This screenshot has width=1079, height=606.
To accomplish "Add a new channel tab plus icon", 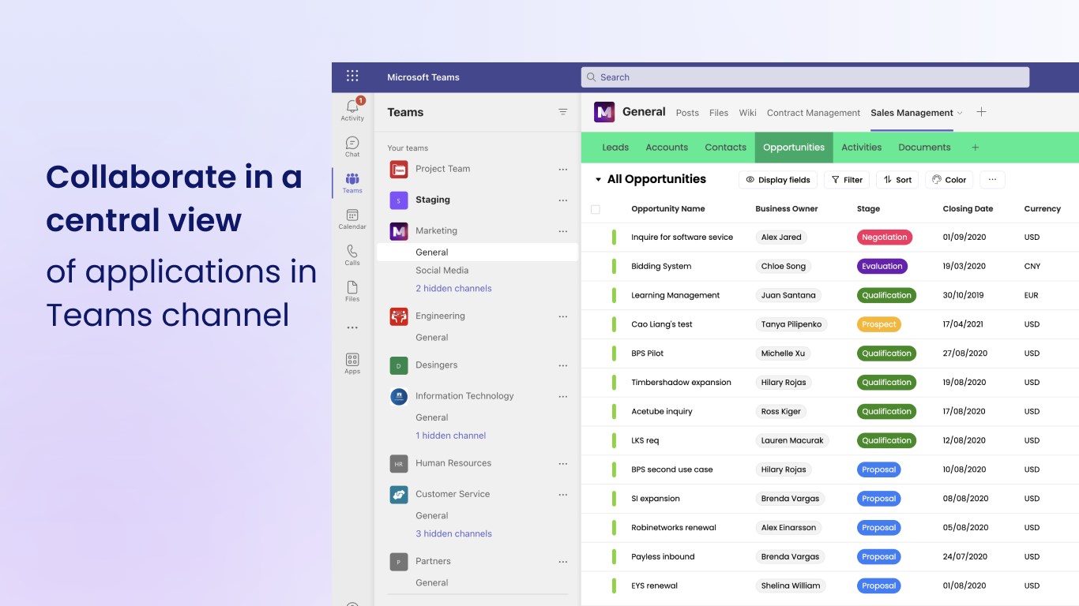I will 981,112.
